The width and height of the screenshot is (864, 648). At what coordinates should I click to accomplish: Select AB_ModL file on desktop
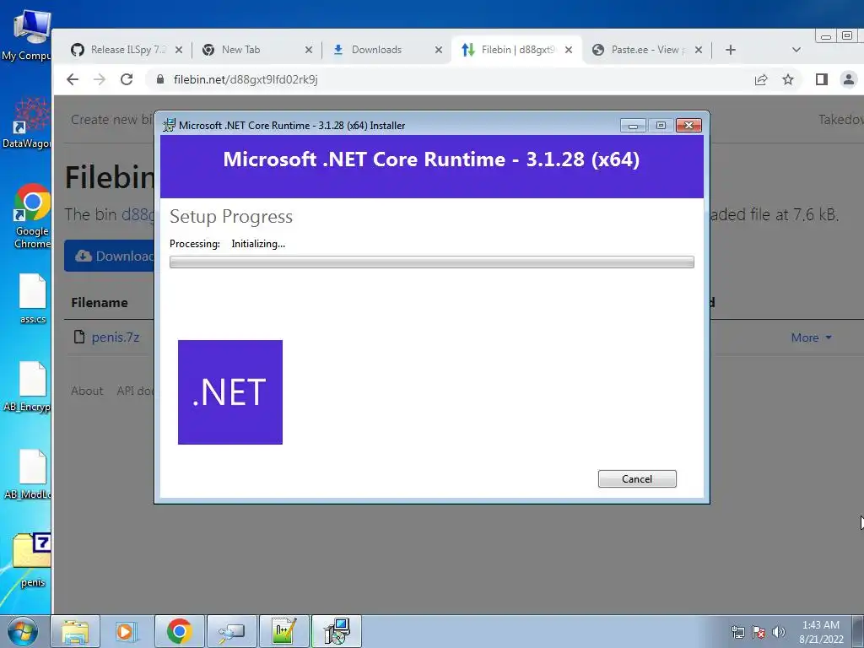[x=28, y=474]
